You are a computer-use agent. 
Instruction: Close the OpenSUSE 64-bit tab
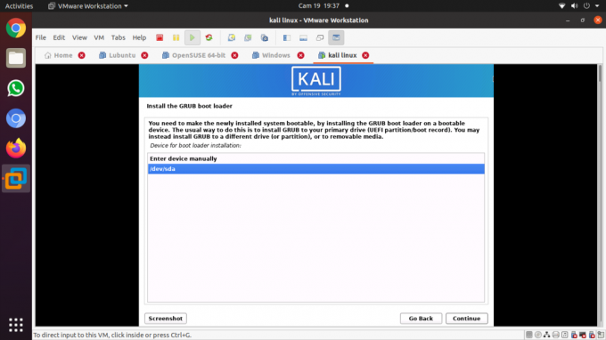(234, 55)
